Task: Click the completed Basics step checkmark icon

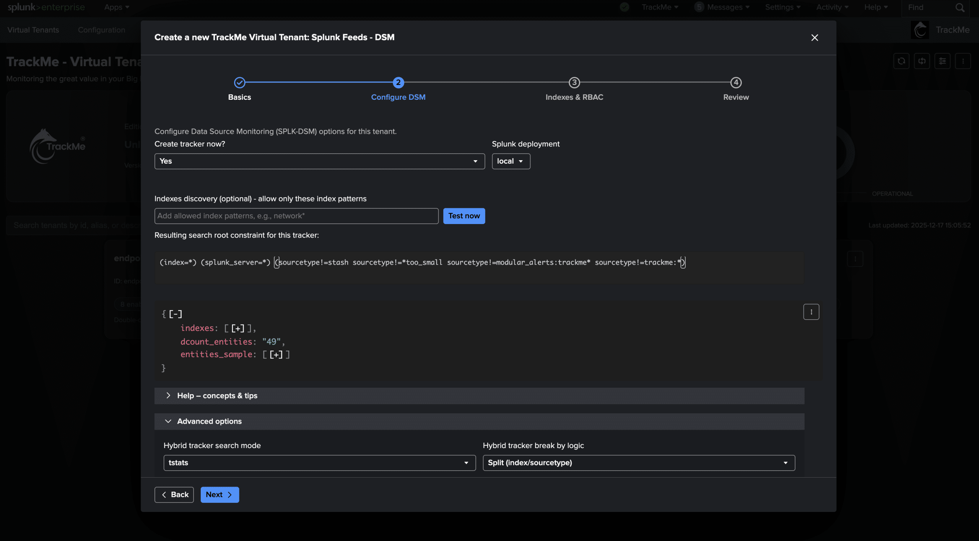Action: pyautogui.click(x=239, y=83)
